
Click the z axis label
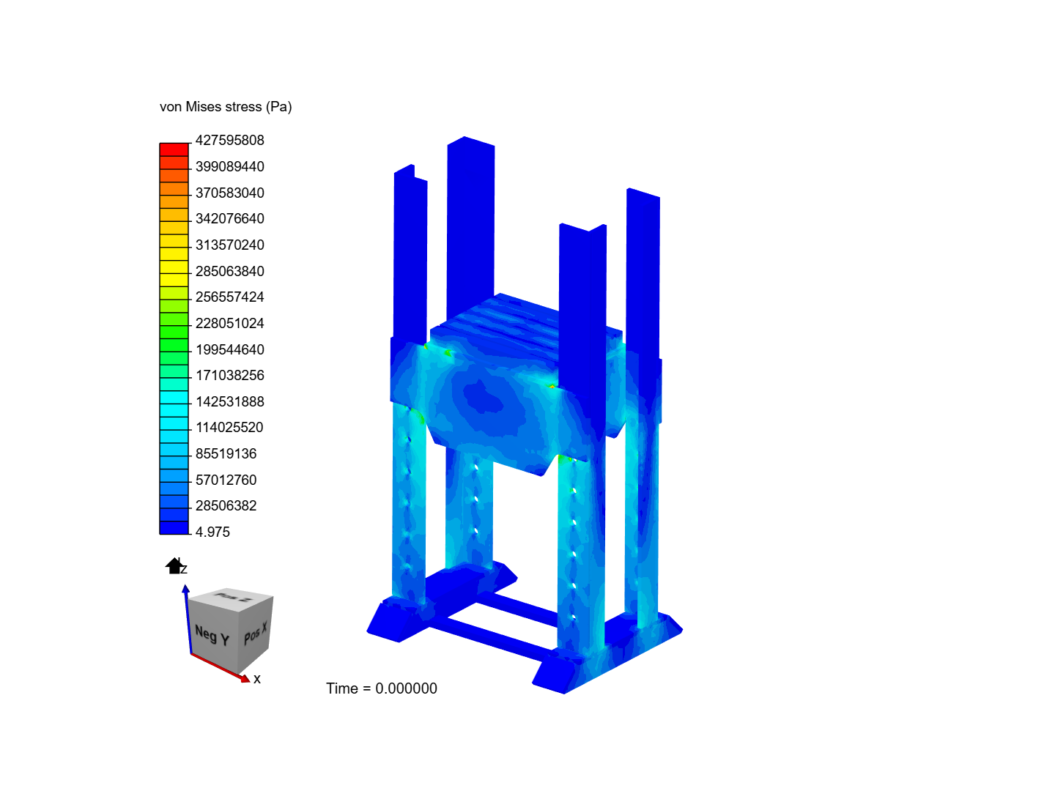pyautogui.click(x=184, y=569)
